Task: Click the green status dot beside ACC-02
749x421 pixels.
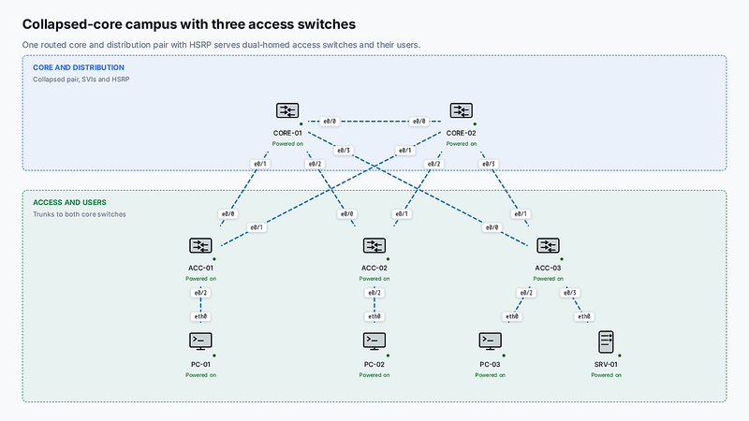Action: click(x=388, y=259)
